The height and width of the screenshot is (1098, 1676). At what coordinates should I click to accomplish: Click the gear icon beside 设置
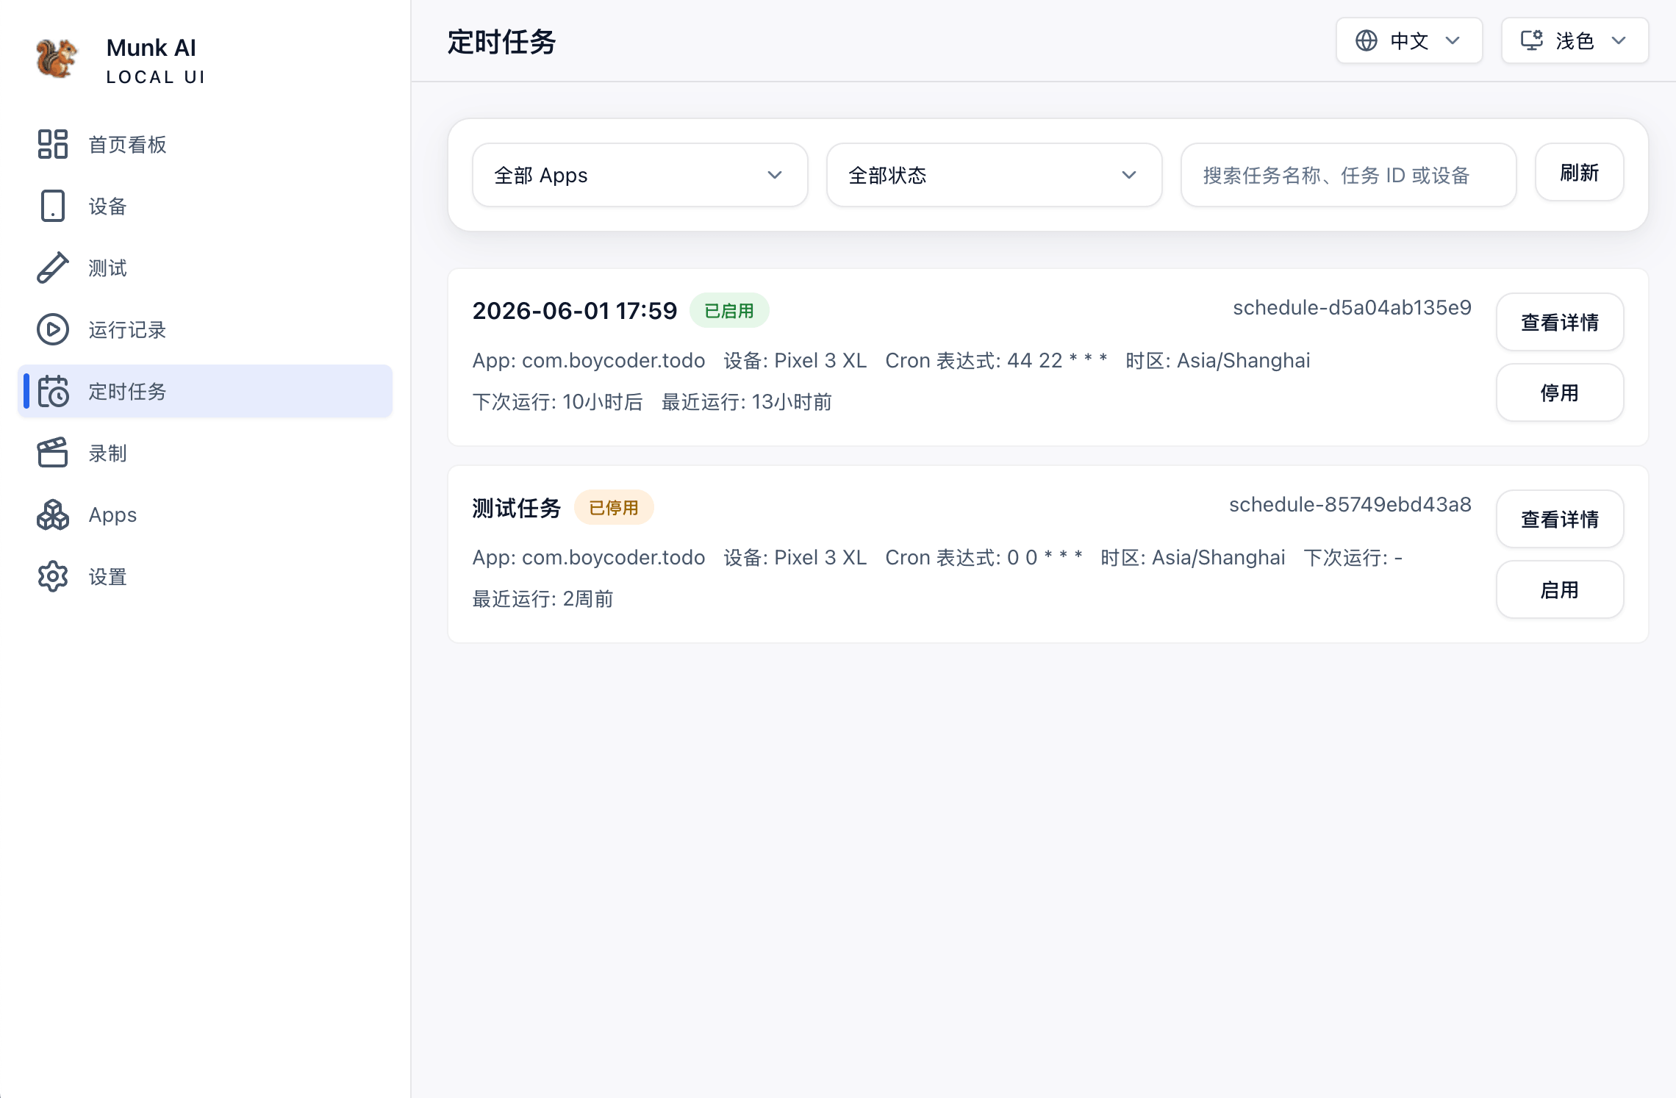pyautogui.click(x=53, y=576)
